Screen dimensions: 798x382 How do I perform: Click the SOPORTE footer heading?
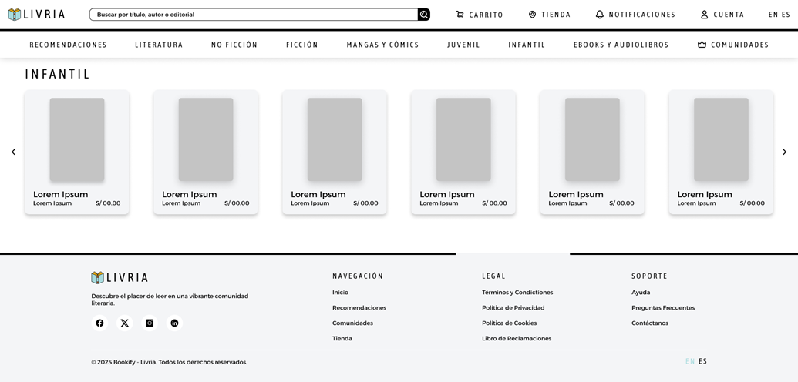click(649, 276)
